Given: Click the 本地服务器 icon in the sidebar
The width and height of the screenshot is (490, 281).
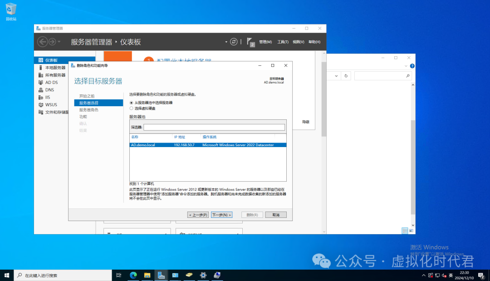Looking at the screenshot, I should click(41, 68).
